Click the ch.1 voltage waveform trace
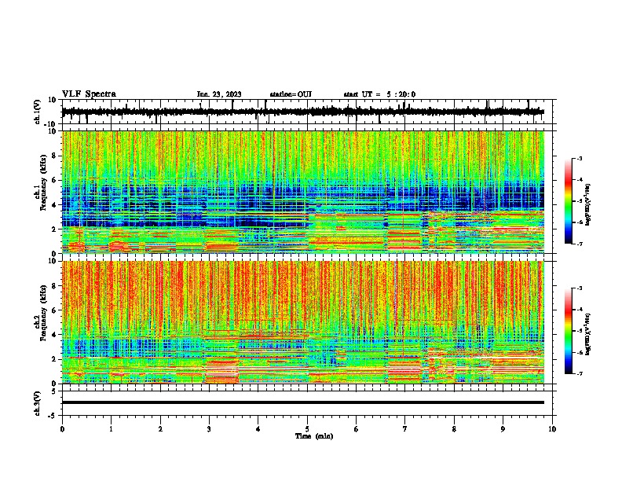The height and width of the screenshot is (481, 622). (x=302, y=112)
